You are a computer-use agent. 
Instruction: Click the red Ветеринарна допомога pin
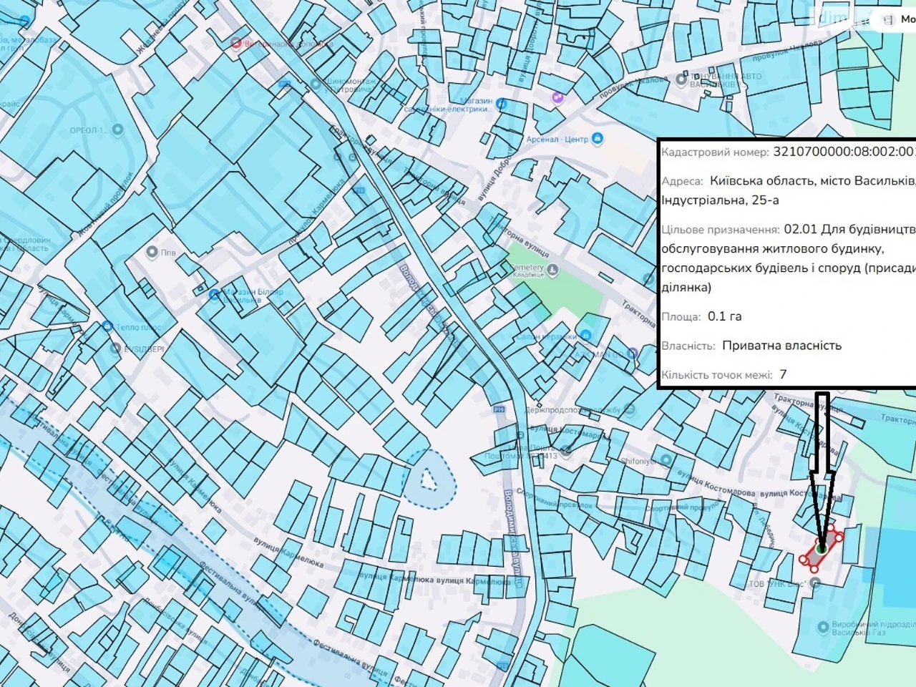click(x=236, y=43)
